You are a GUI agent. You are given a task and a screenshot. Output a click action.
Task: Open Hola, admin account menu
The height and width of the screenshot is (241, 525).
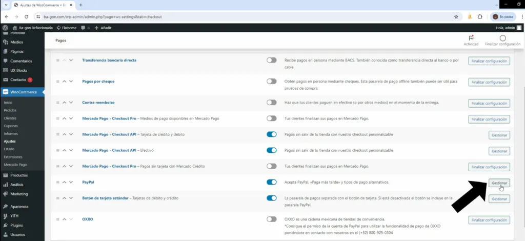[x=508, y=28]
